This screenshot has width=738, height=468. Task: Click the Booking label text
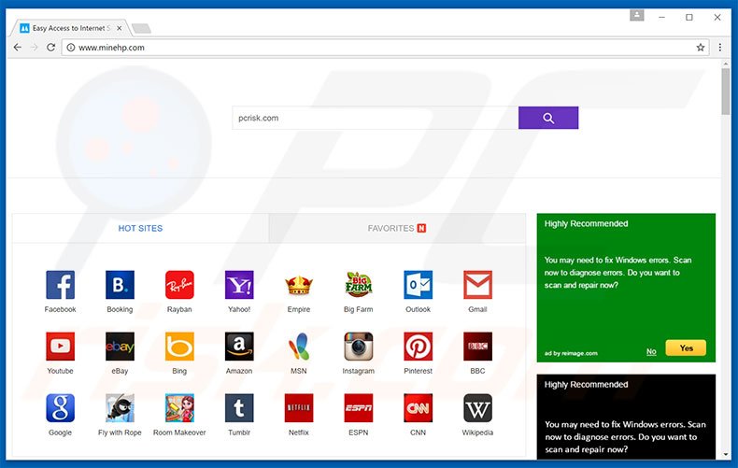[x=120, y=309]
